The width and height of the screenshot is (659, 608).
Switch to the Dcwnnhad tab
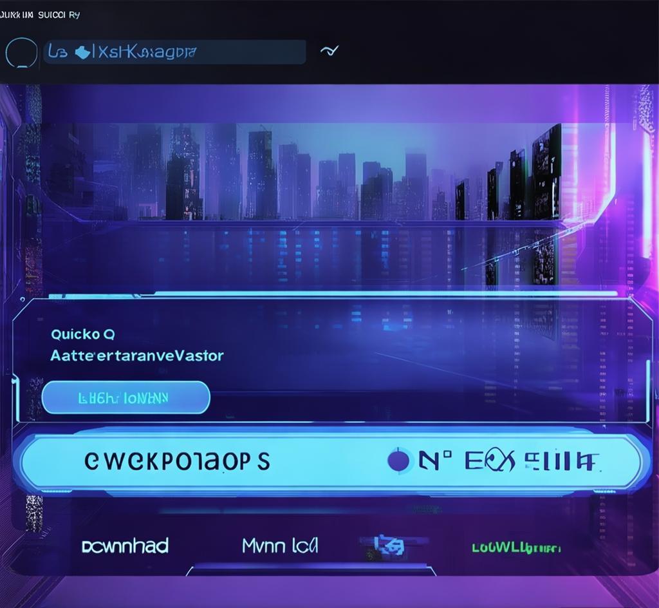(125, 546)
